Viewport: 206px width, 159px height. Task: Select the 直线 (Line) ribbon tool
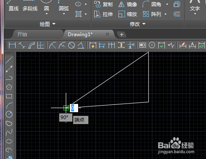14,9
